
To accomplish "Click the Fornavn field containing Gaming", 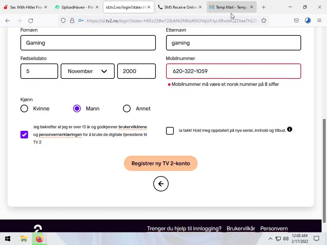I will [x=88, y=43].
